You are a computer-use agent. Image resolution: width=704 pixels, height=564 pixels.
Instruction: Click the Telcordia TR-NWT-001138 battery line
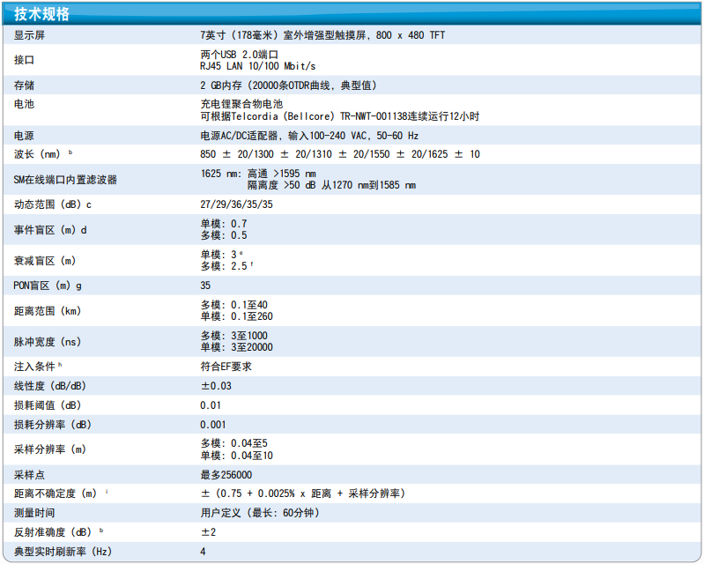pyautogui.click(x=339, y=116)
